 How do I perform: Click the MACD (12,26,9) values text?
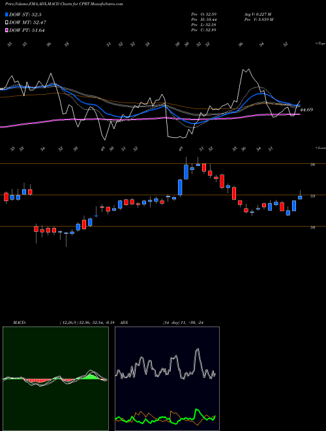pyautogui.click(x=87, y=323)
